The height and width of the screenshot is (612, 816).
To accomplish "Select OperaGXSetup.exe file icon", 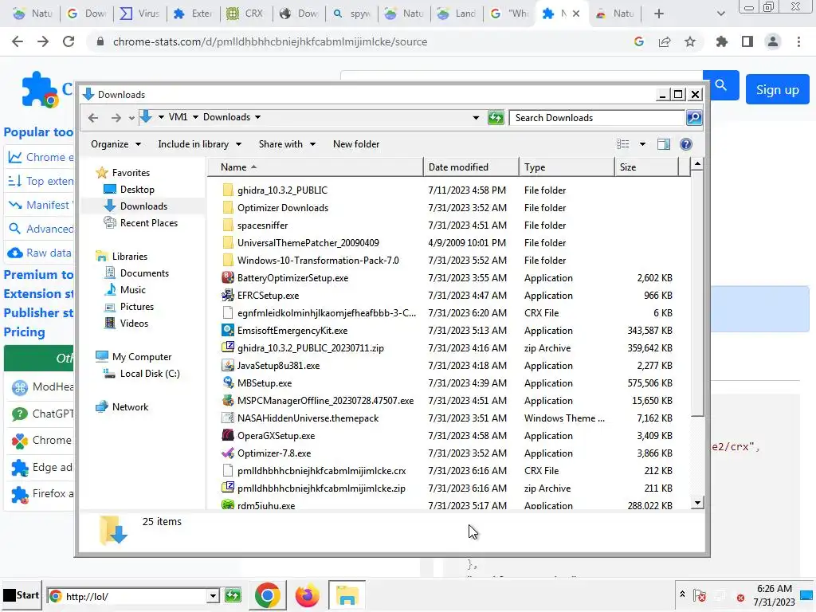I will pos(227,436).
